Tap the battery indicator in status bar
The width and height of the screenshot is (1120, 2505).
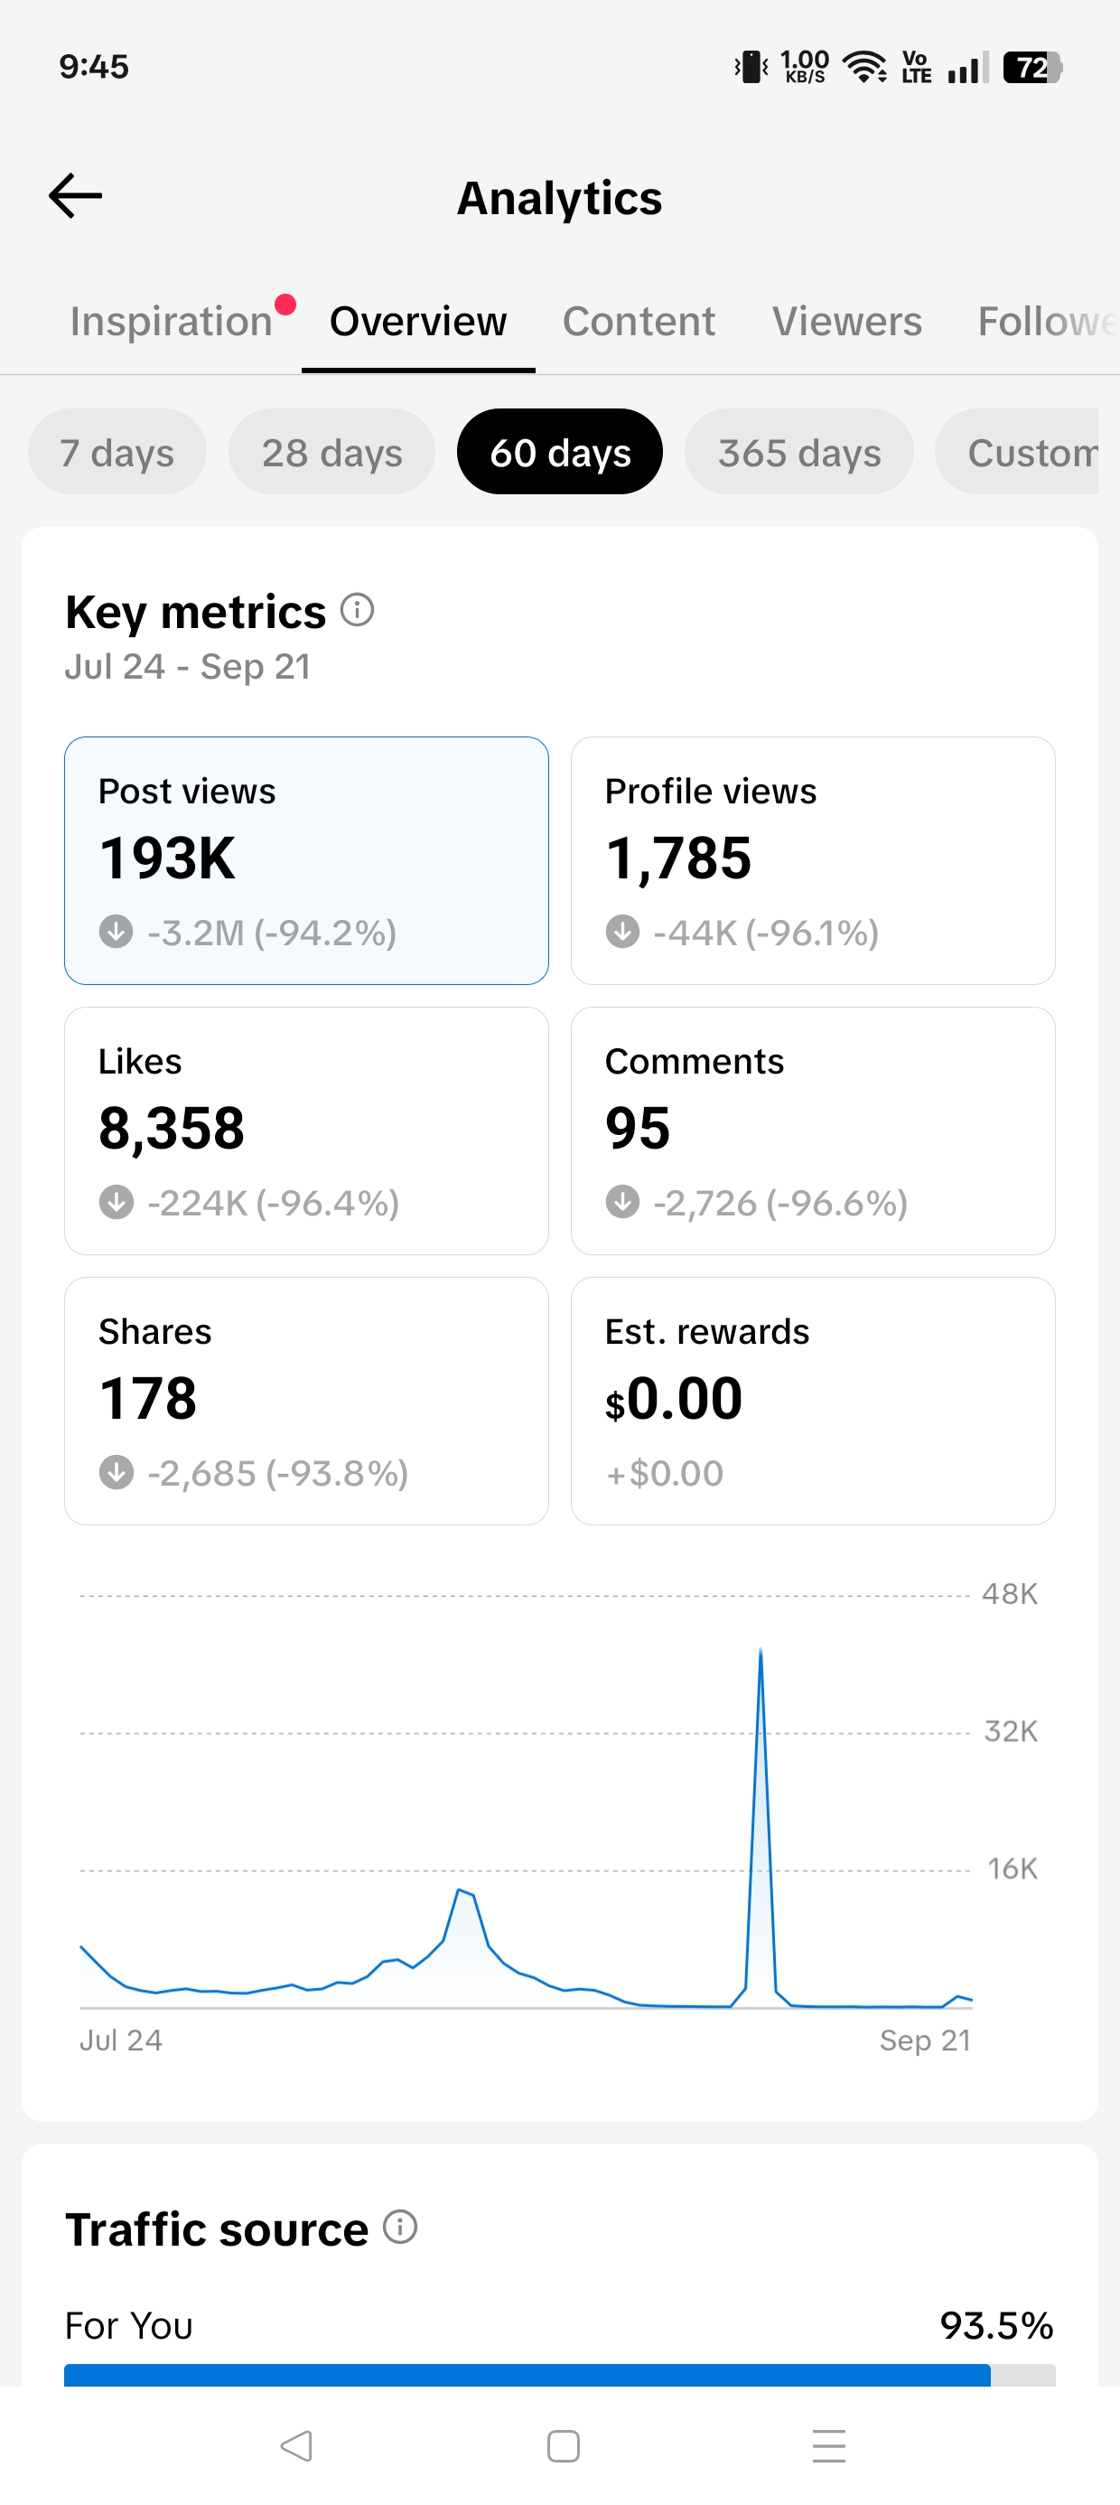tap(1032, 67)
